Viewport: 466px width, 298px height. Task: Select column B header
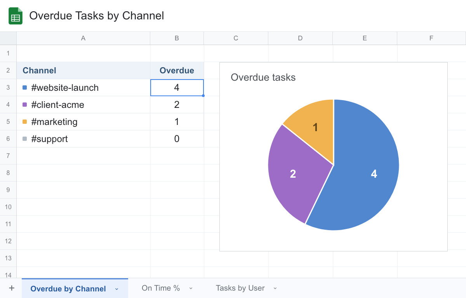pos(177,38)
